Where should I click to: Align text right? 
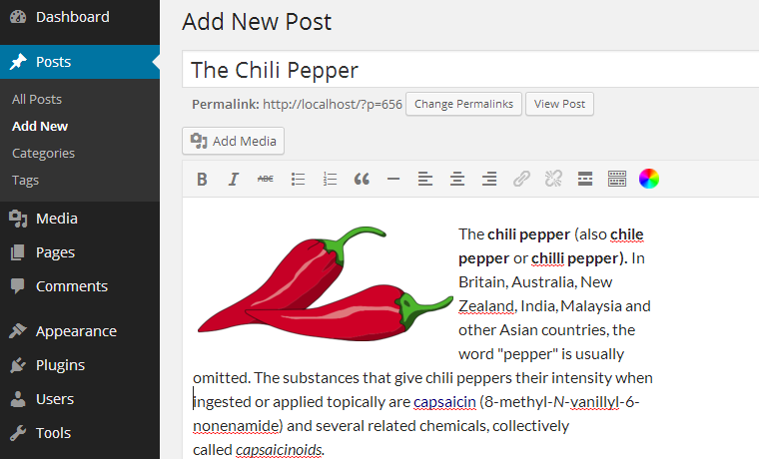(489, 179)
